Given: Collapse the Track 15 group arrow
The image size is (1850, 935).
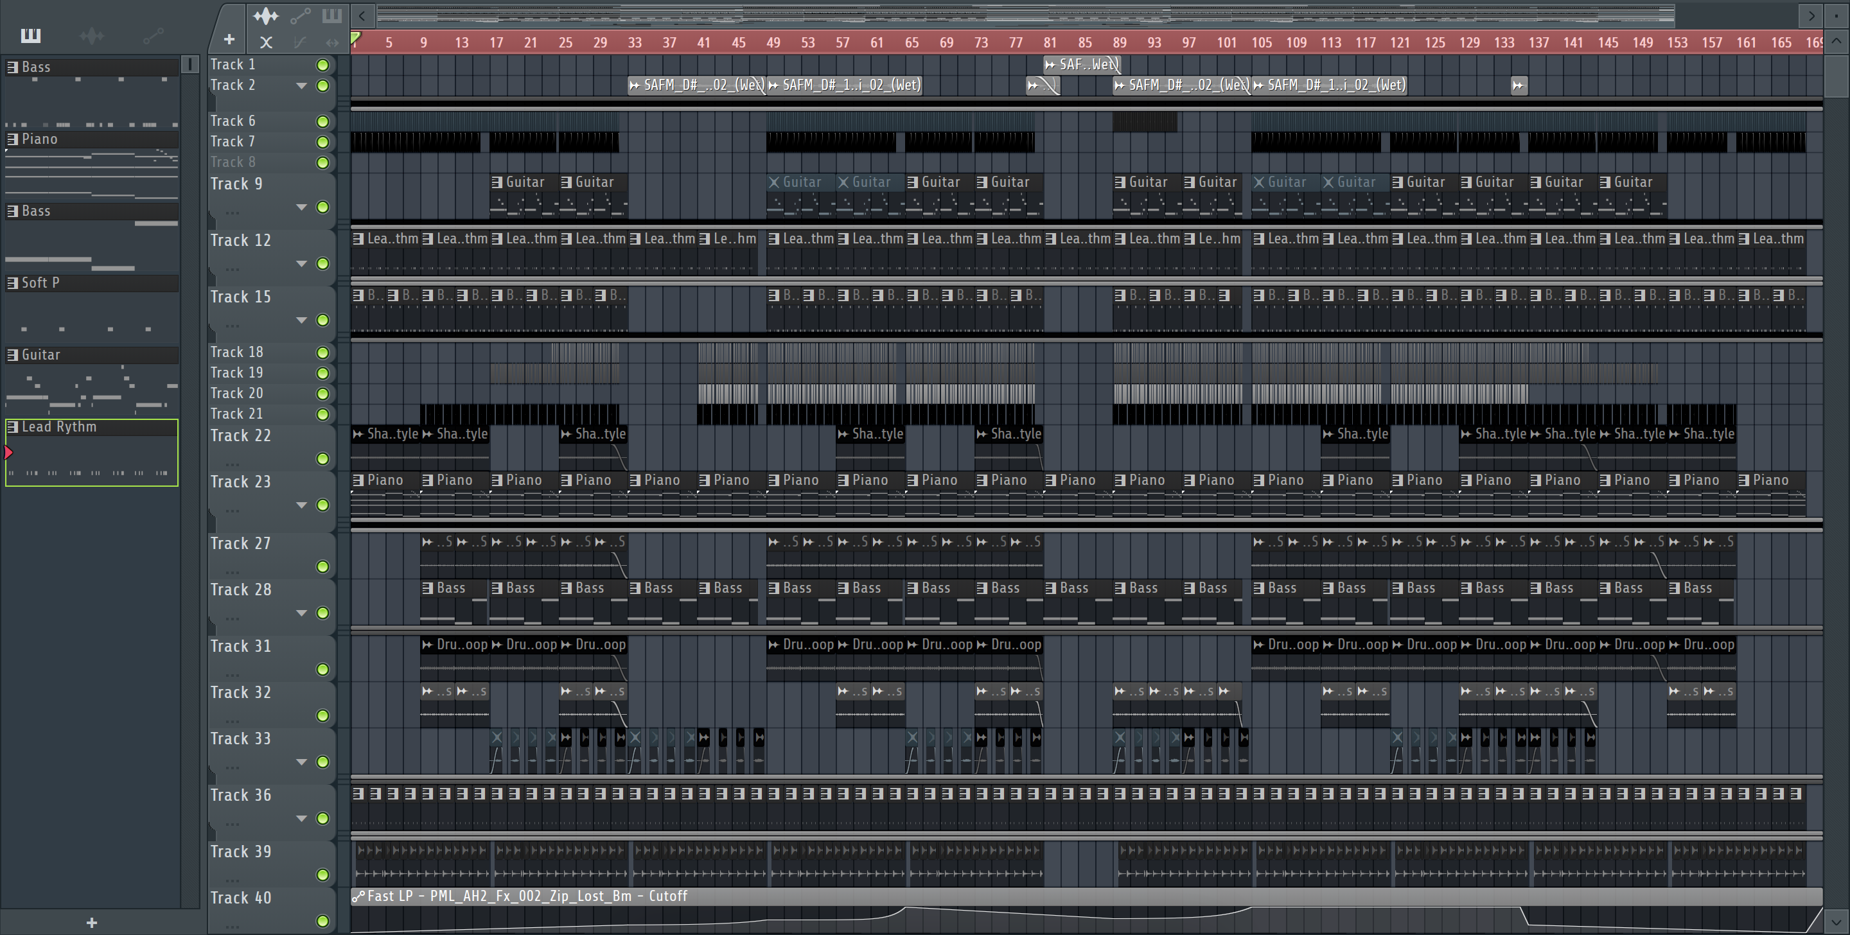Looking at the screenshot, I should [302, 320].
